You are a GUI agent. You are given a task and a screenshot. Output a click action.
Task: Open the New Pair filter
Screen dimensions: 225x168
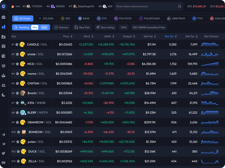click(82, 27)
